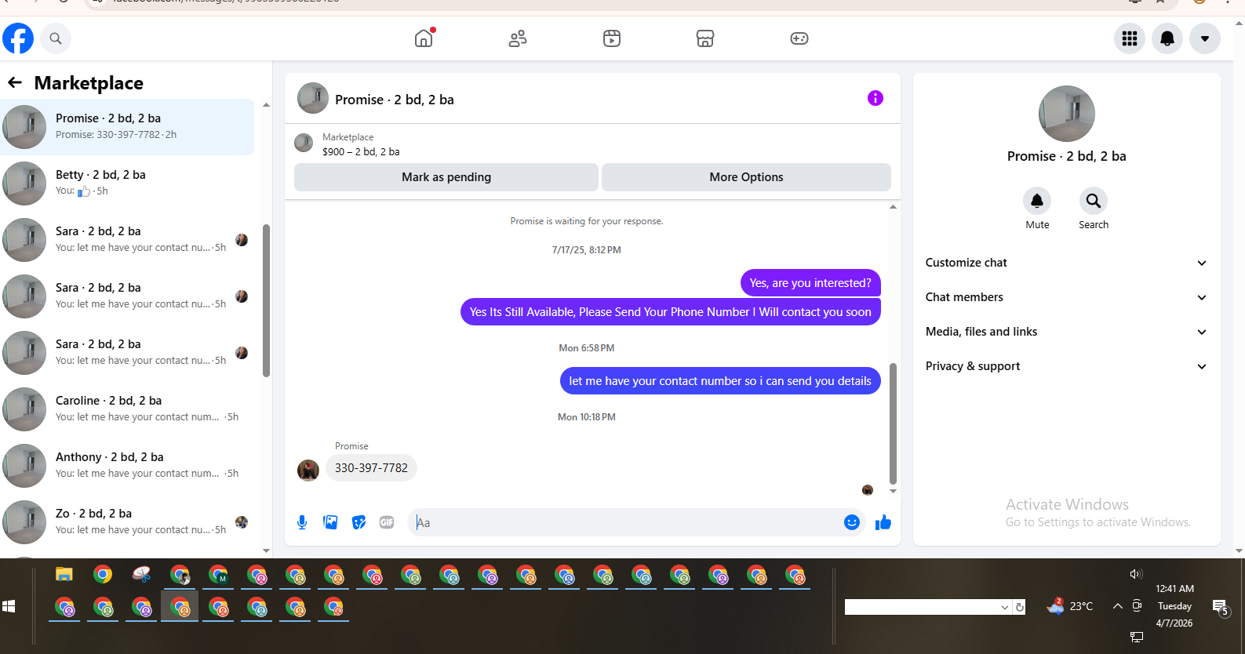Screen dimensions: 1245x654
Task: Click the message input field
Action: pos(626,522)
